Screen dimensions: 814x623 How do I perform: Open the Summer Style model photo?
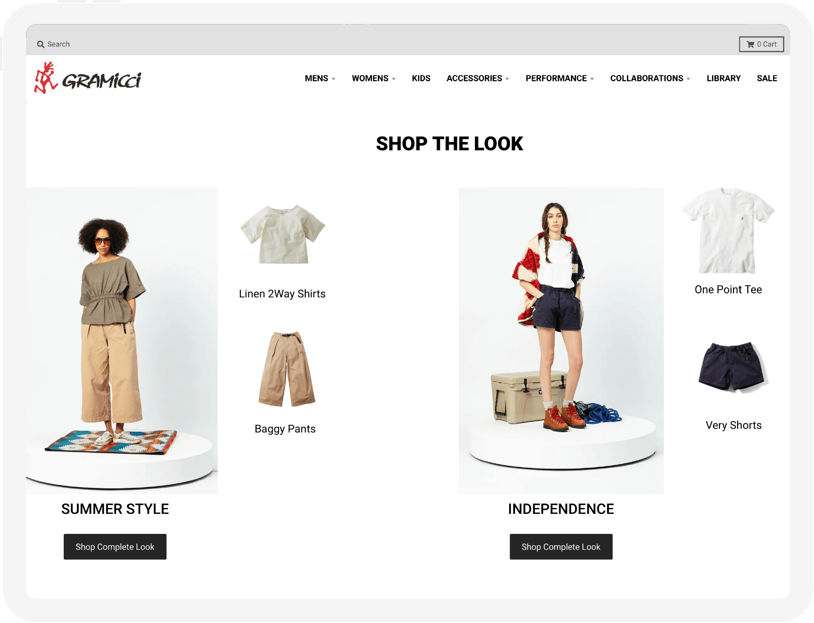(121, 341)
